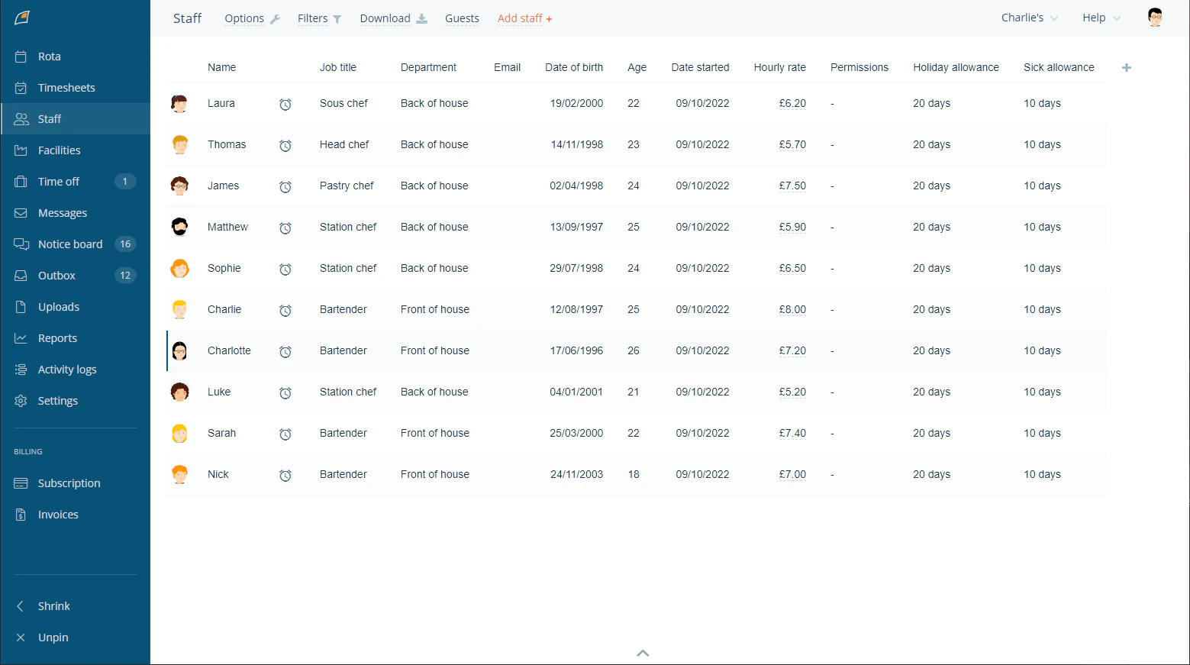Collapse the table using the bottom chevron
This screenshot has width=1190, height=665.
pyautogui.click(x=642, y=653)
